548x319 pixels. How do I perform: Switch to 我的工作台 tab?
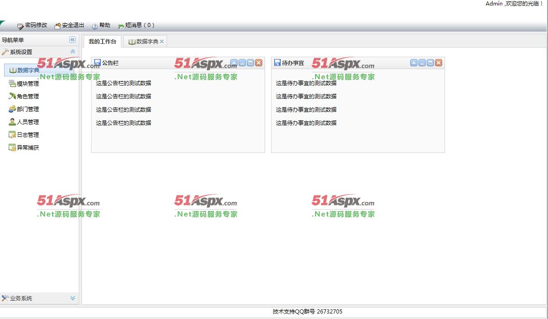click(x=103, y=42)
